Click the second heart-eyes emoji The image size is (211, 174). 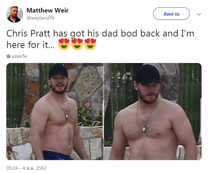click(x=77, y=44)
